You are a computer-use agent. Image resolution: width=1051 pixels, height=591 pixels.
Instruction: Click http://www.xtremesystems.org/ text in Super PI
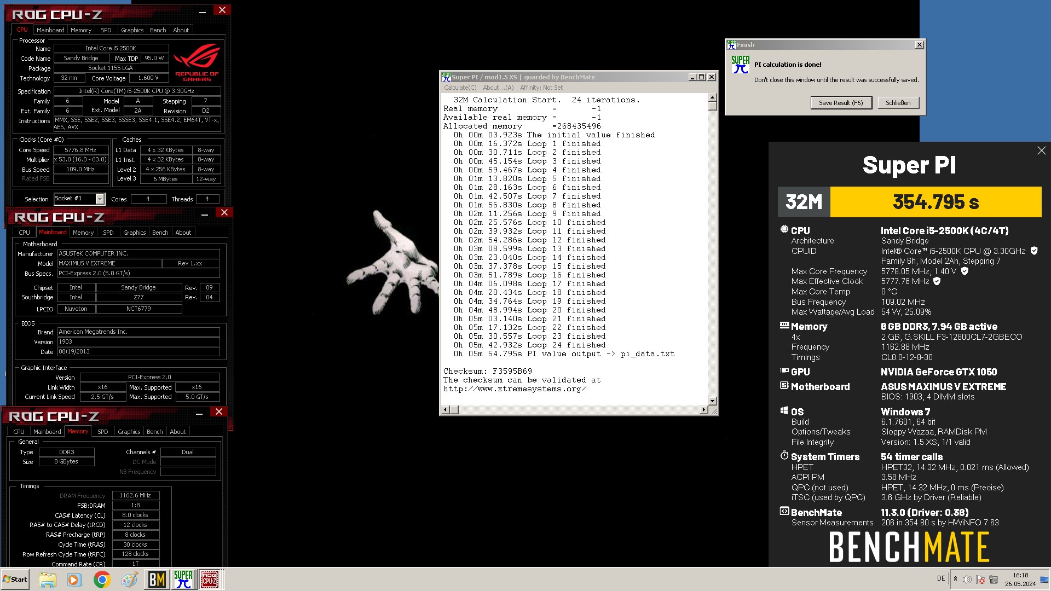[515, 389]
